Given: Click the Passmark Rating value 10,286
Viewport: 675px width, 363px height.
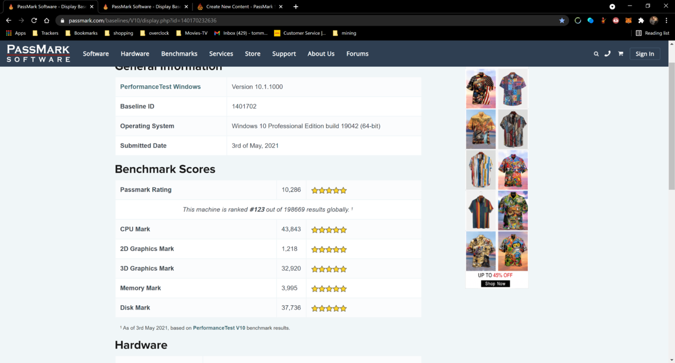Looking at the screenshot, I should [x=291, y=190].
